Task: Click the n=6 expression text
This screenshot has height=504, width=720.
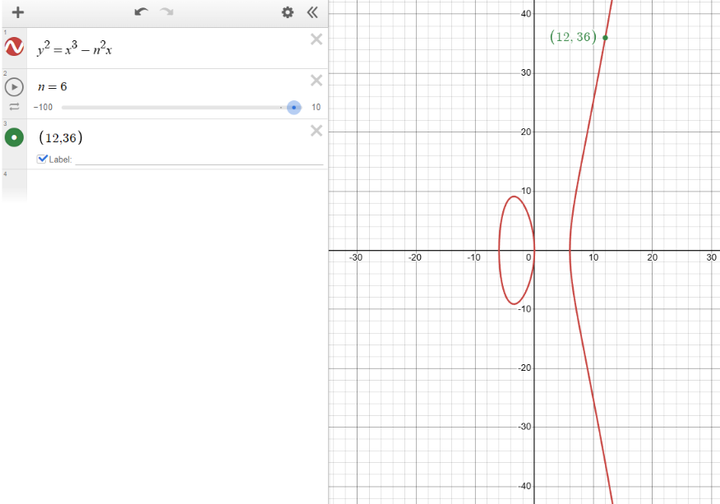Action: [x=53, y=87]
